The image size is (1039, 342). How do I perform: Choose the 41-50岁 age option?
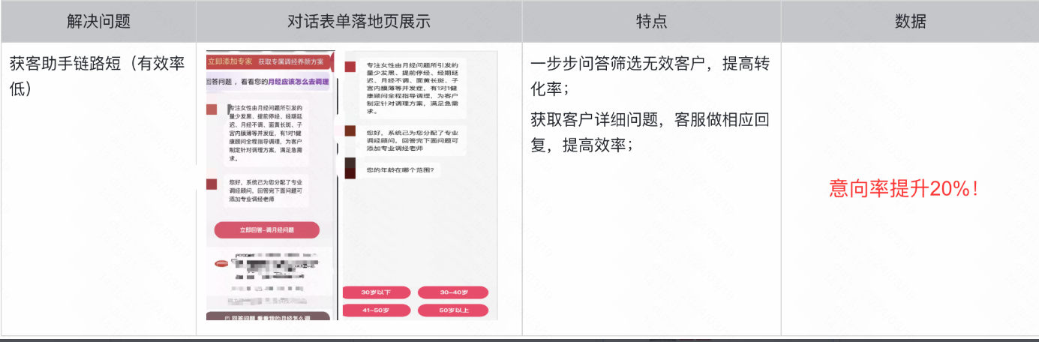click(x=377, y=310)
